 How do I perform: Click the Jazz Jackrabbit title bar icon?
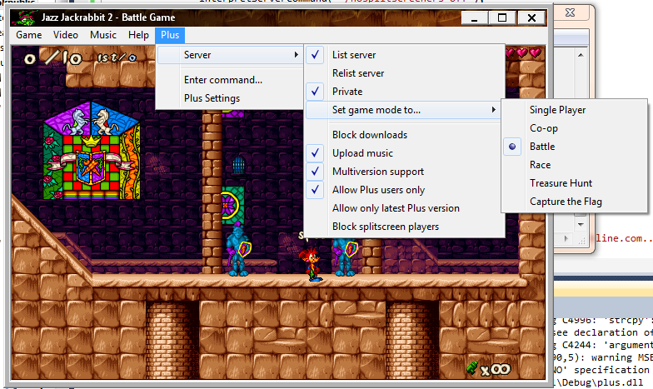(x=27, y=17)
